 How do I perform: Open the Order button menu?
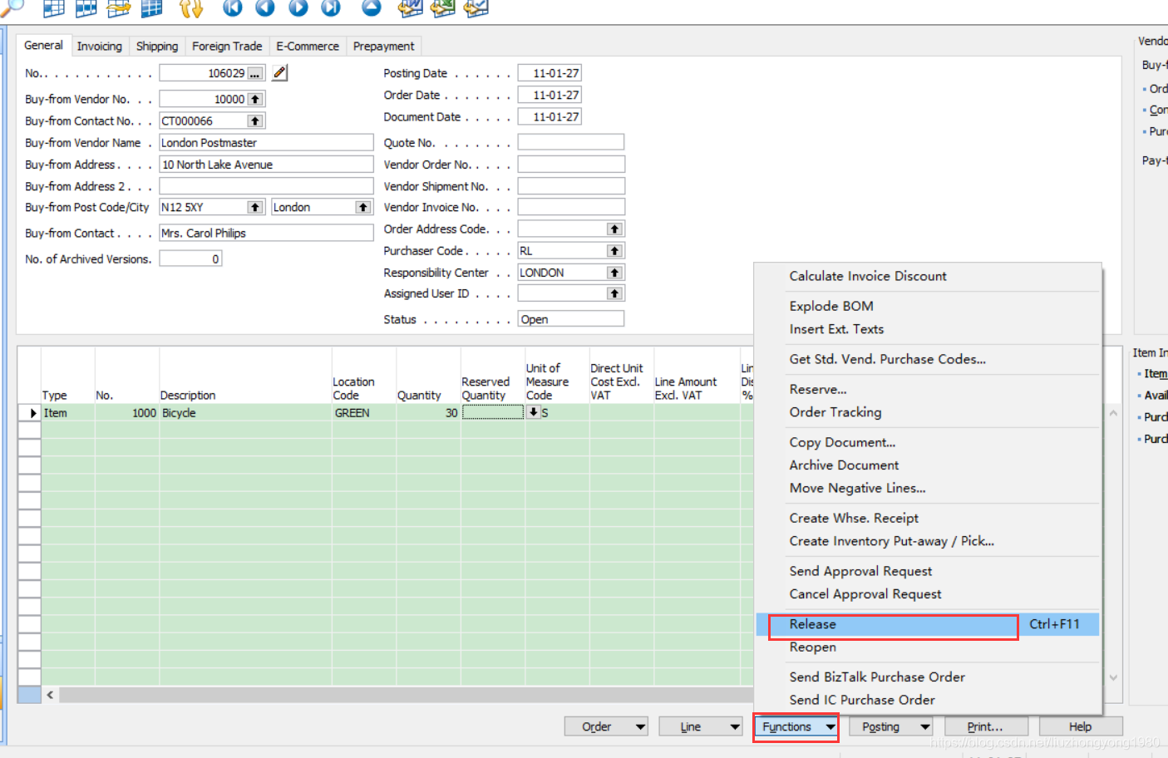[x=606, y=726]
